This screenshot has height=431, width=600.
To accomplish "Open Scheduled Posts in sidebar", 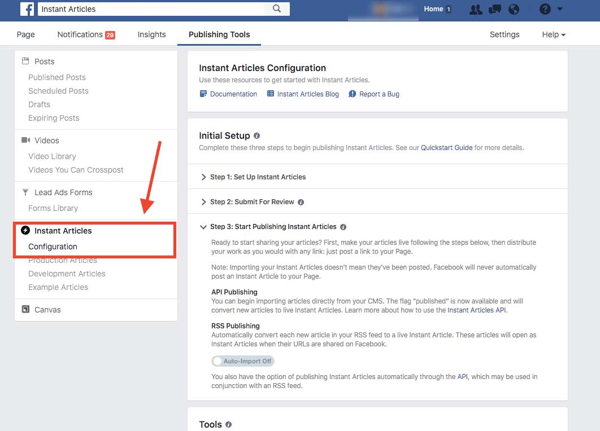I will point(58,91).
